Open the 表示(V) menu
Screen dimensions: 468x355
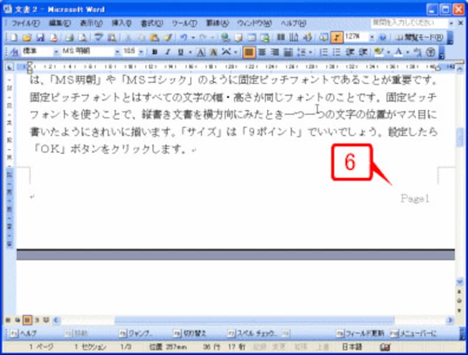coord(91,23)
